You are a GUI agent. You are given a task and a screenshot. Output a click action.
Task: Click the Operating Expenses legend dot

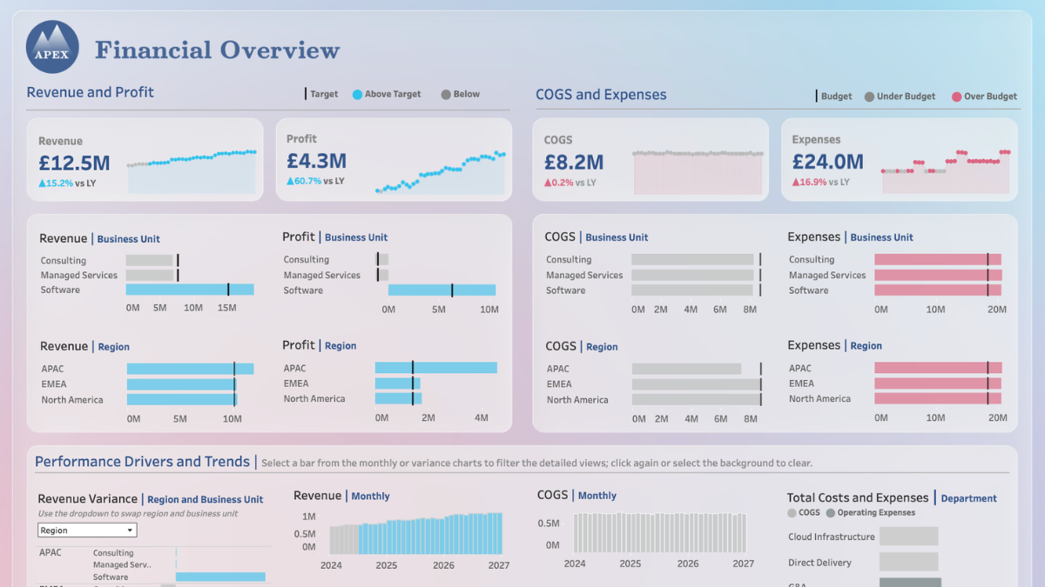pyautogui.click(x=831, y=513)
